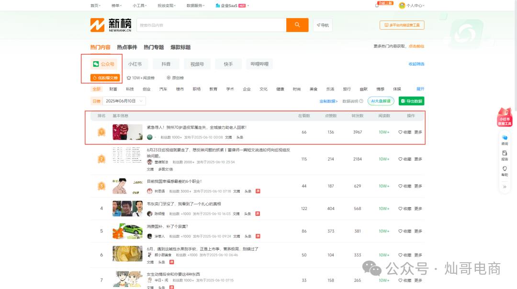Image resolution: width=517 pixels, height=289 pixels.
Task: Open the 导航 navigation panel
Action: tap(323, 25)
